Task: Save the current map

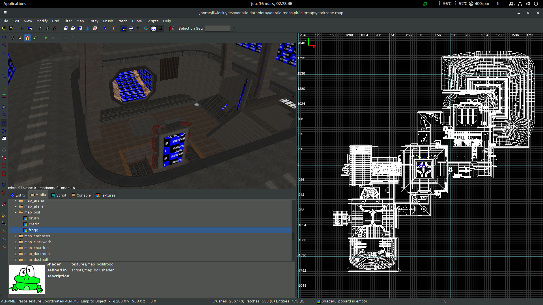Action: coord(11,28)
